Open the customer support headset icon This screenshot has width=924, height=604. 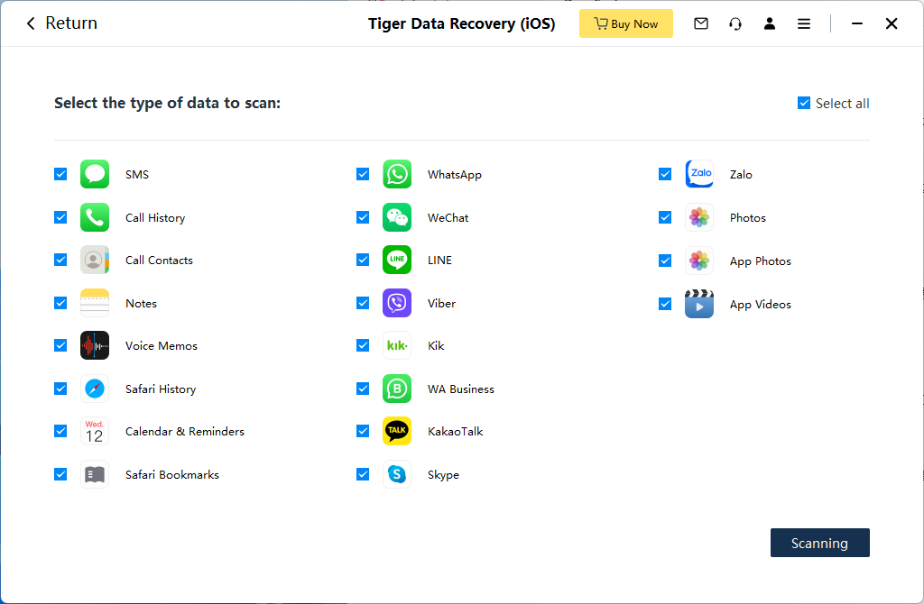coord(735,23)
